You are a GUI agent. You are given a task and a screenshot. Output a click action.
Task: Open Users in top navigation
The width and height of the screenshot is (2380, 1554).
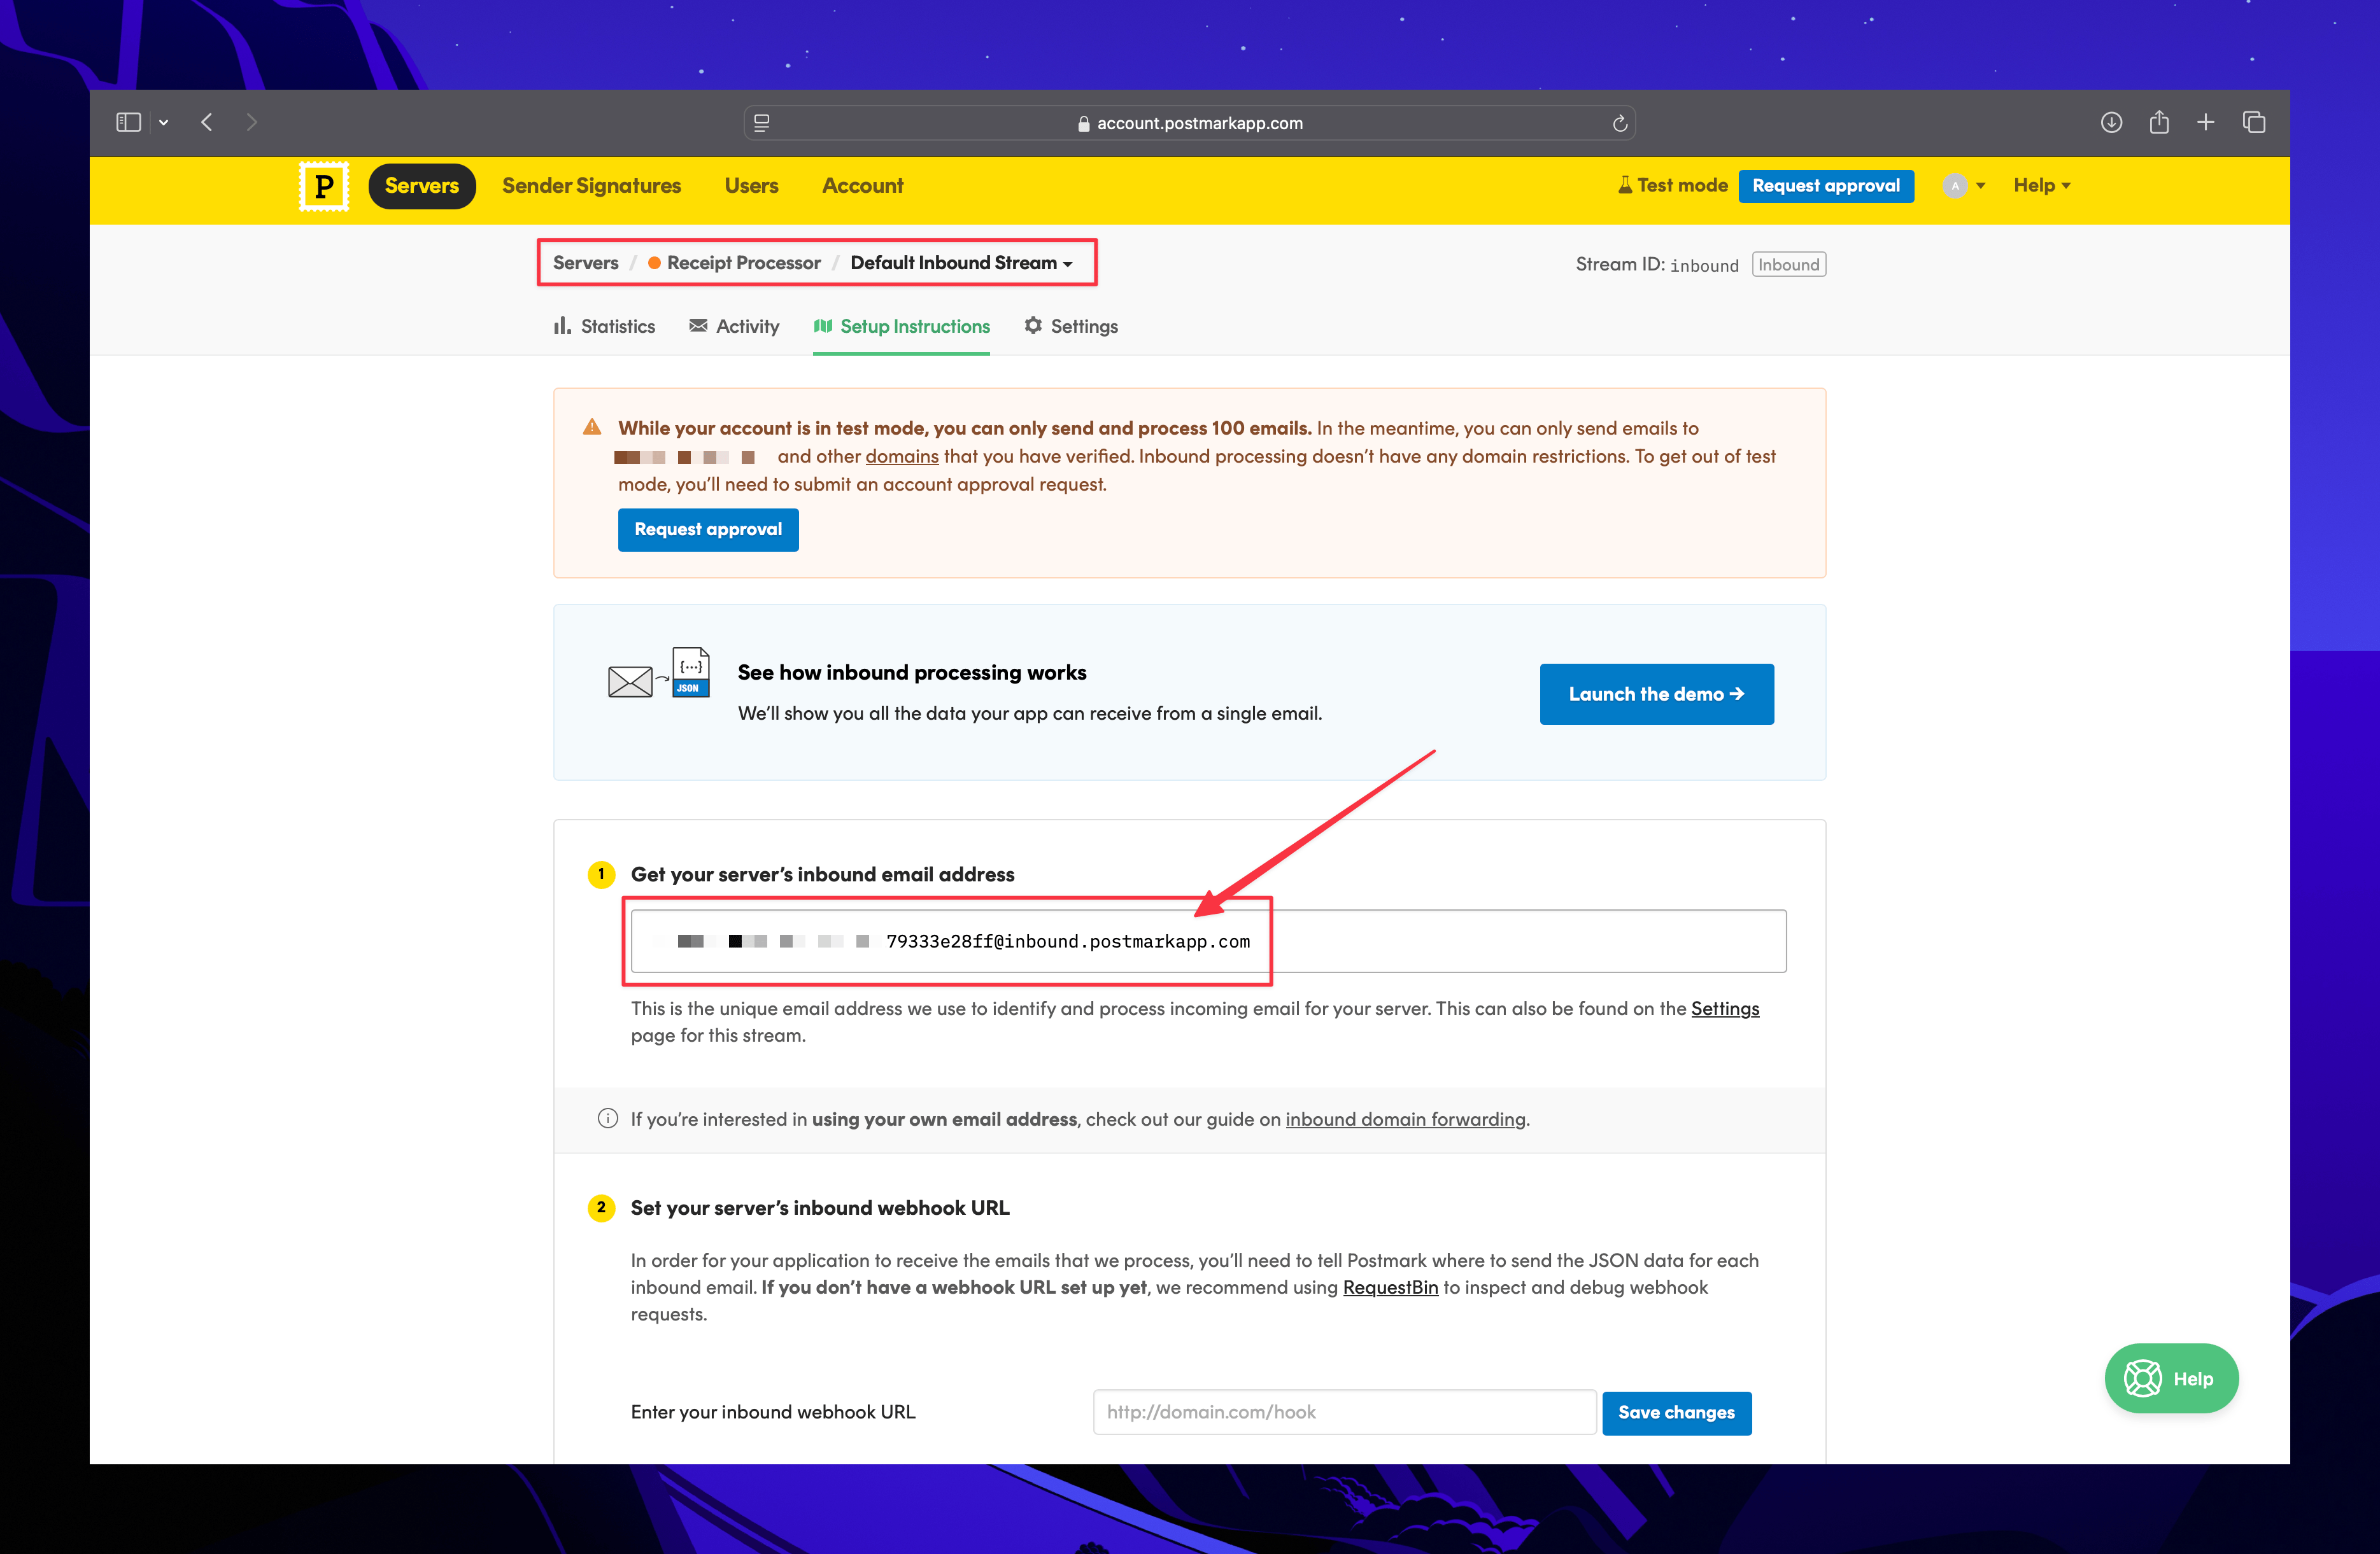pos(751,186)
